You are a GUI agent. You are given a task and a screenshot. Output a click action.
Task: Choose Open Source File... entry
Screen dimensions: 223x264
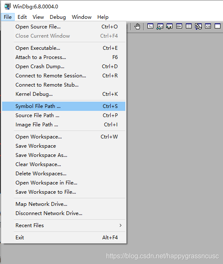pyautogui.click(x=64, y=27)
